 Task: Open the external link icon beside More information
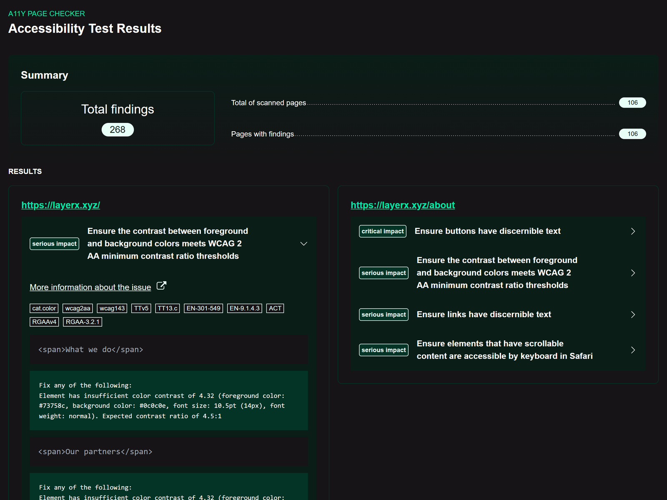coord(161,286)
